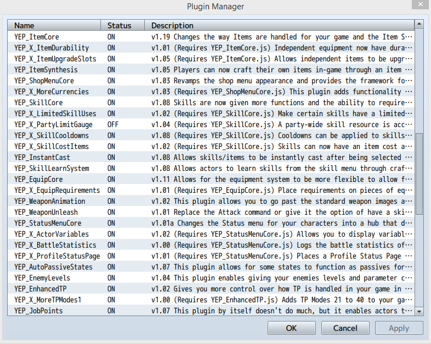Click the Description column header
This screenshot has height=344, width=431.
[280, 26]
